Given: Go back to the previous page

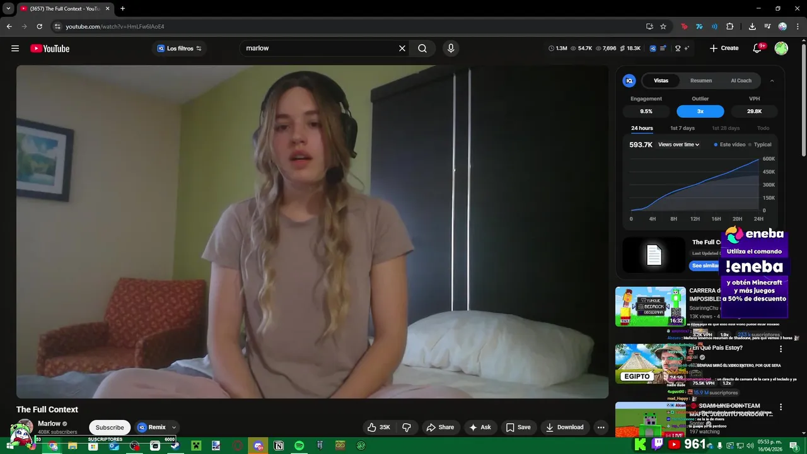Looking at the screenshot, I should pos(9,26).
